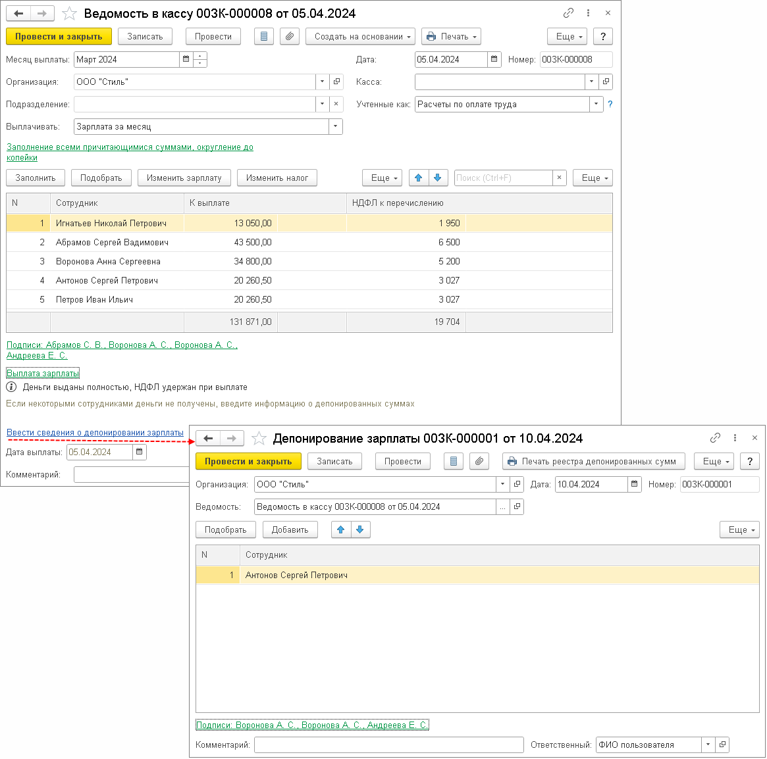Open Печать dropdown in Ведомость toolbar

click(x=451, y=36)
